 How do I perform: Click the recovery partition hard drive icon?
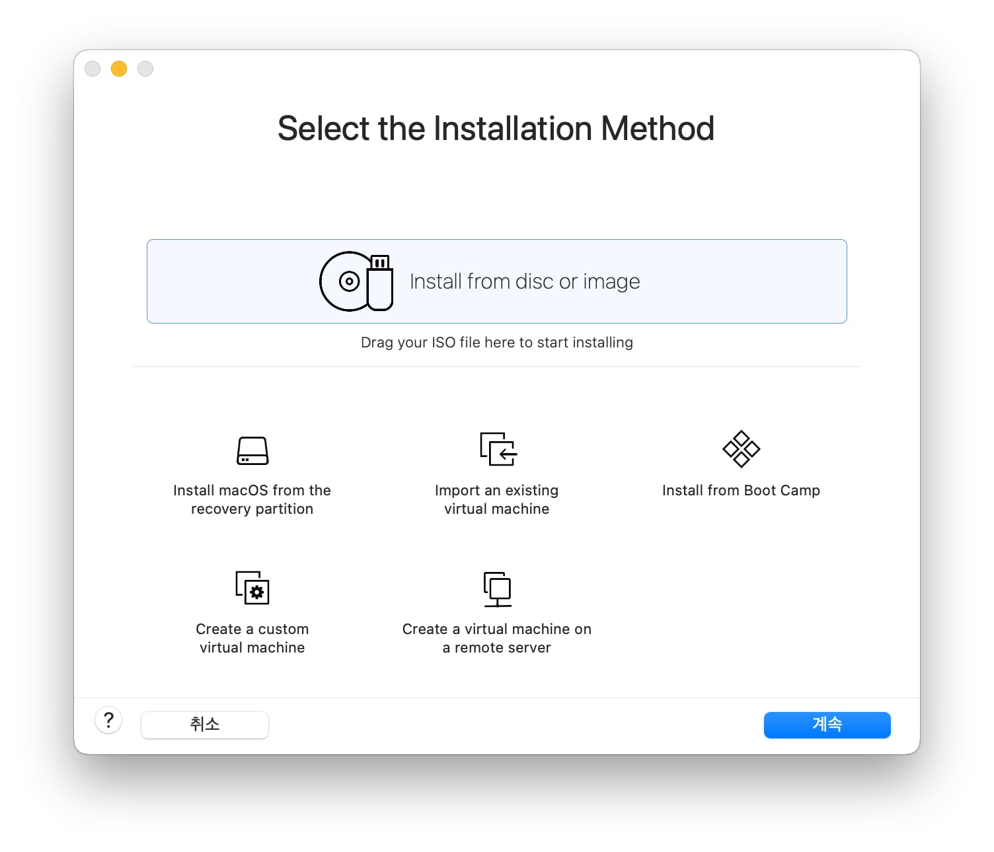[x=252, y=450]
